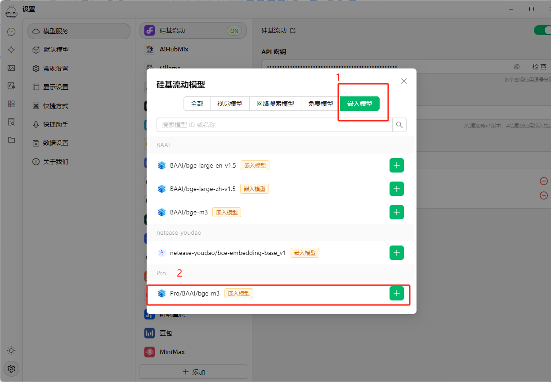The image size is (551, 382).
Task: Toggle the 硅基流动 provider enable switch
Action: tap(542, 30)
